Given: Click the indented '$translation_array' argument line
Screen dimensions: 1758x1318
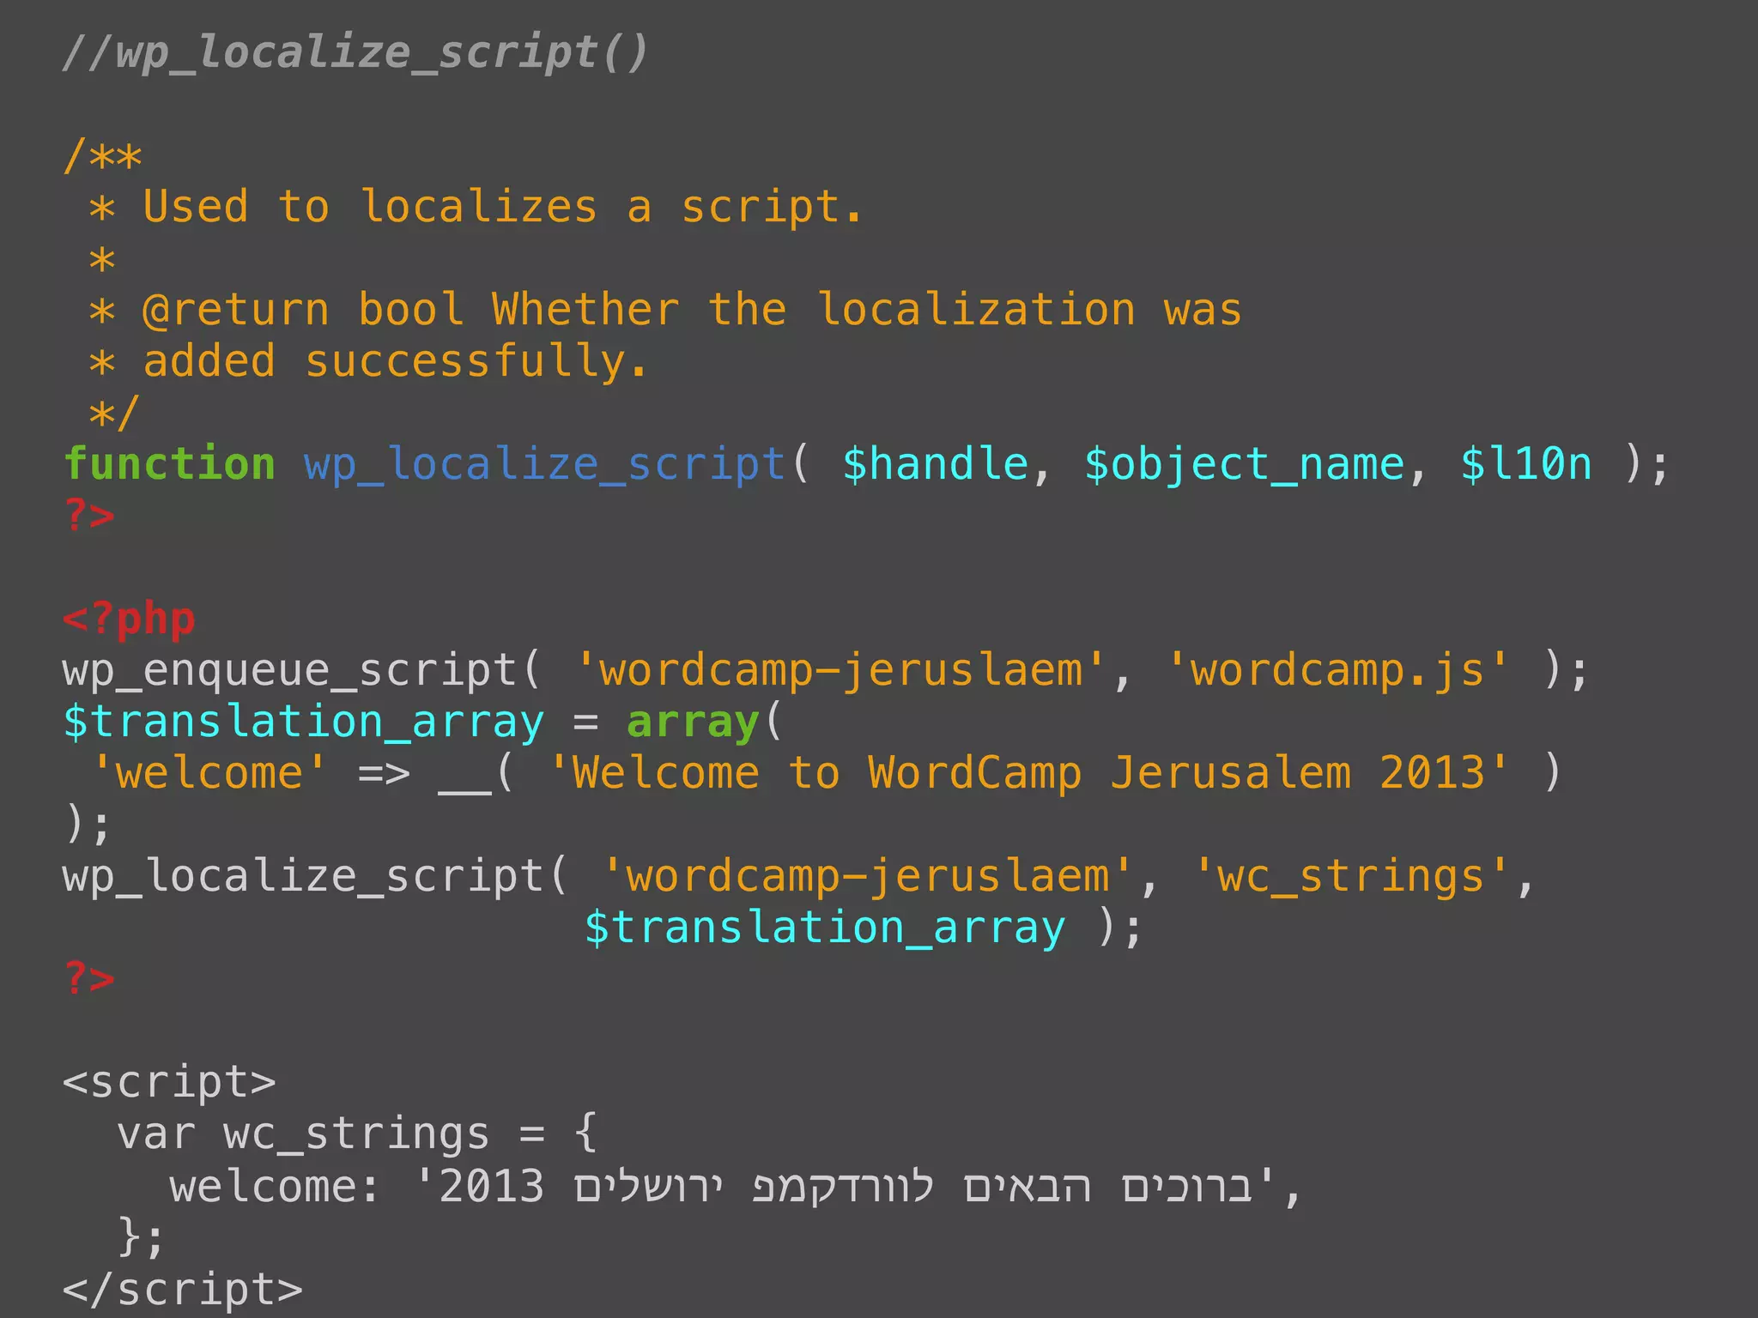Looking at the screenshot, I should [x=864, y=928].
